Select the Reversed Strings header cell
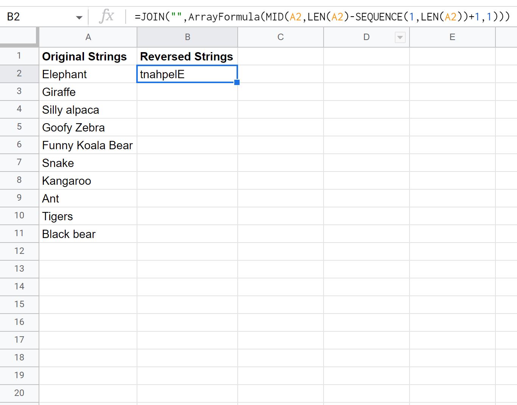Viewport: 517px width, 405px height. point(187,56)
